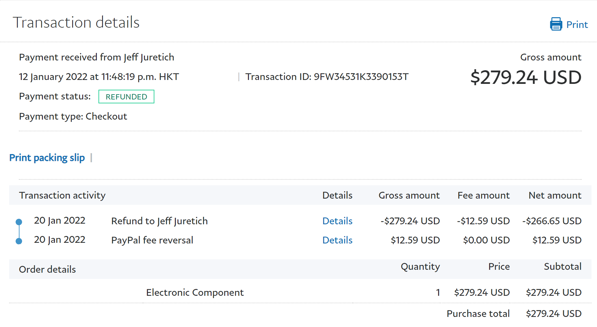Open Details for the Jeff Juretich refund
Screen dimensions: 597x327
(x=337, y=221)
